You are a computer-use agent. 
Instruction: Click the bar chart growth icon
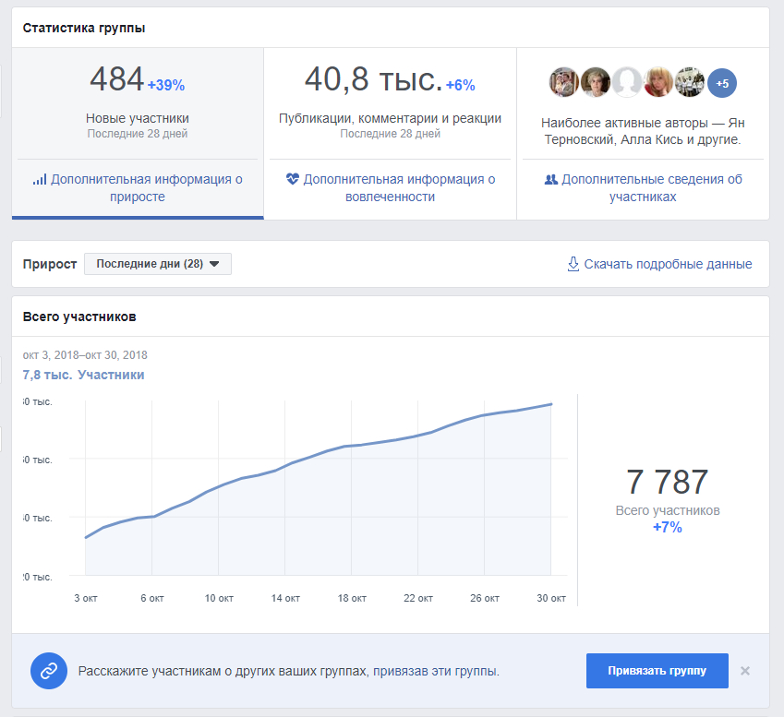[40, 179]
